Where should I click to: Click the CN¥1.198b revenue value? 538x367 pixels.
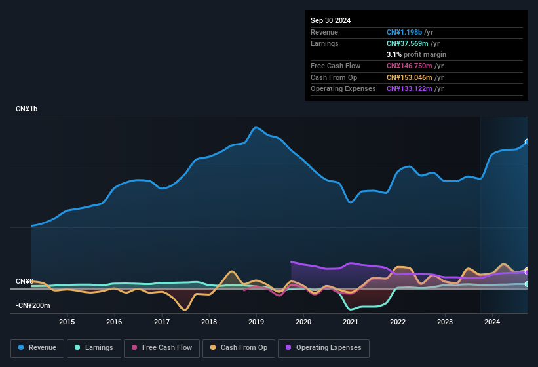click(404, 32)
